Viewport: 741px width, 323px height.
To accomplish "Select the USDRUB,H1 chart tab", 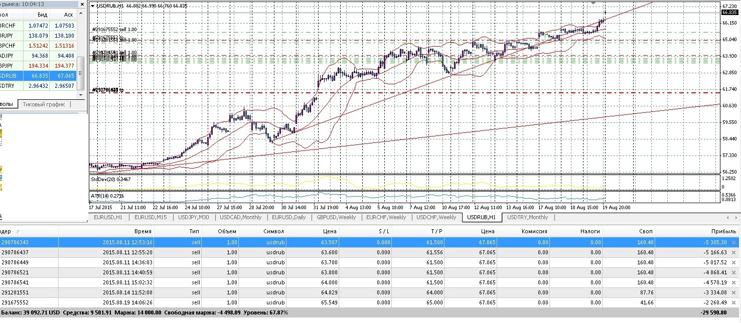I will pos(481,217).
